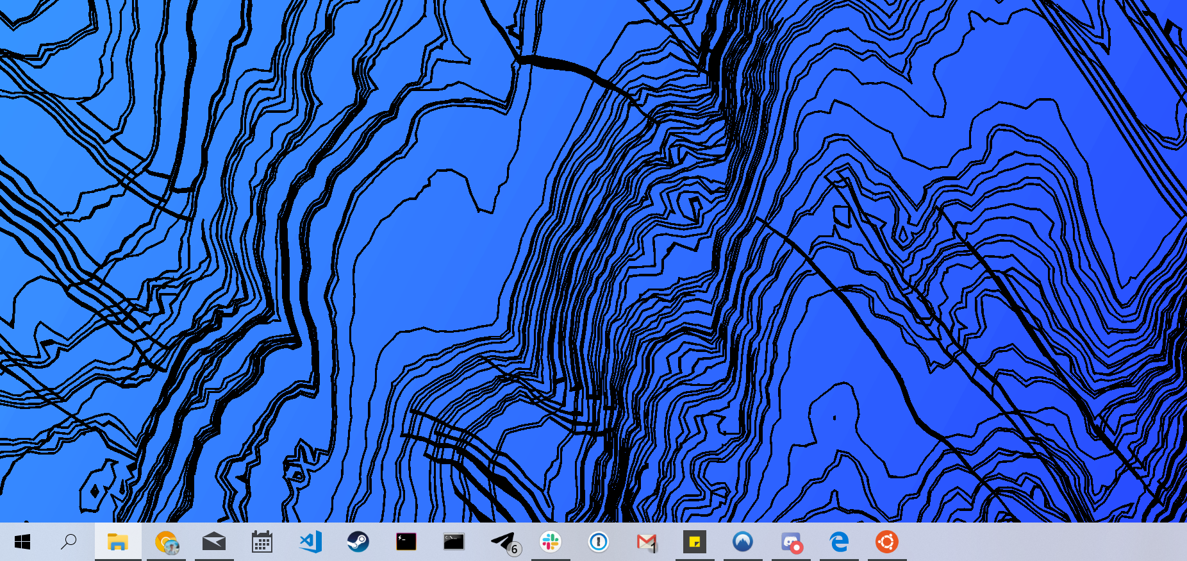Open the Calendar app
Screen dimensions: 1187x561
coord(262,542)
